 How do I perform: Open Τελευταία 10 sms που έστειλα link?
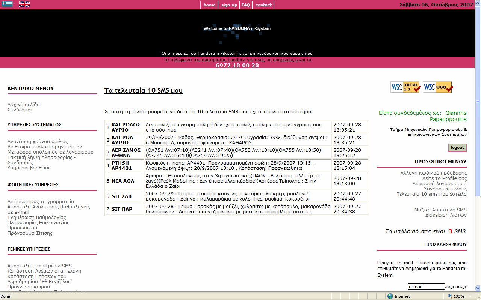click(432, 194)
